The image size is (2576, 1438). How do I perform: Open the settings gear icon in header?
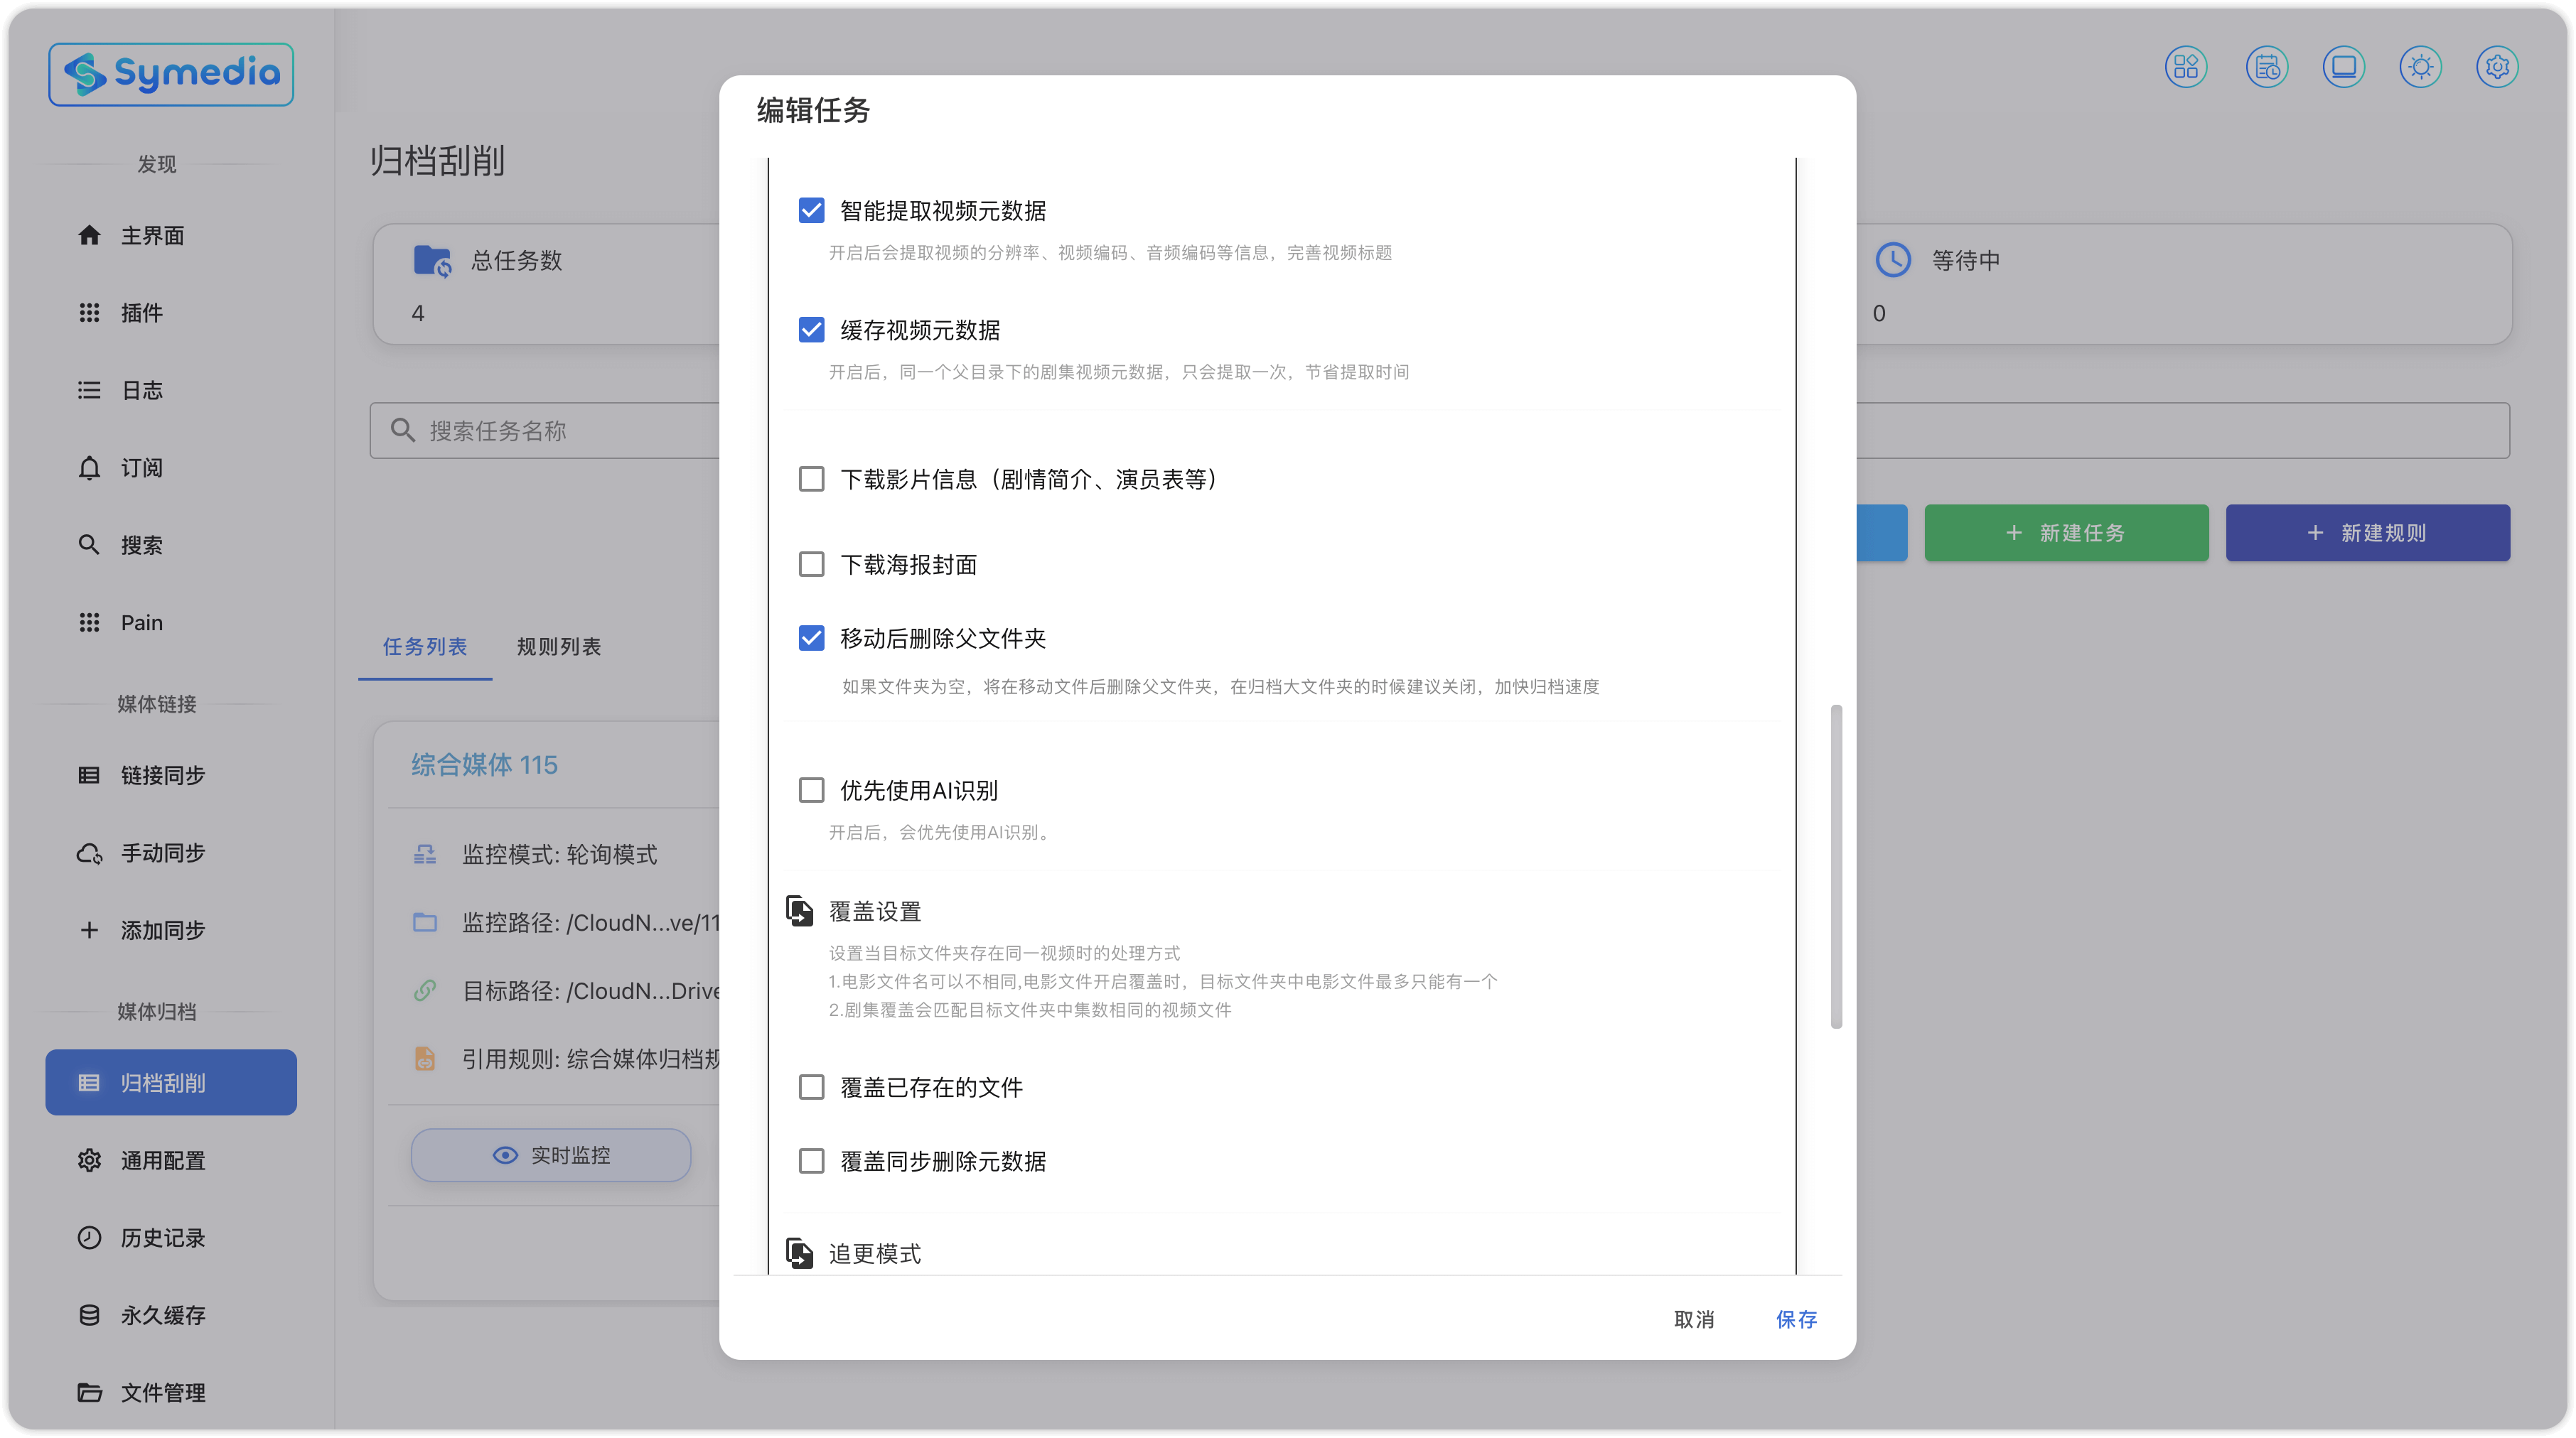pos(2497,67)
